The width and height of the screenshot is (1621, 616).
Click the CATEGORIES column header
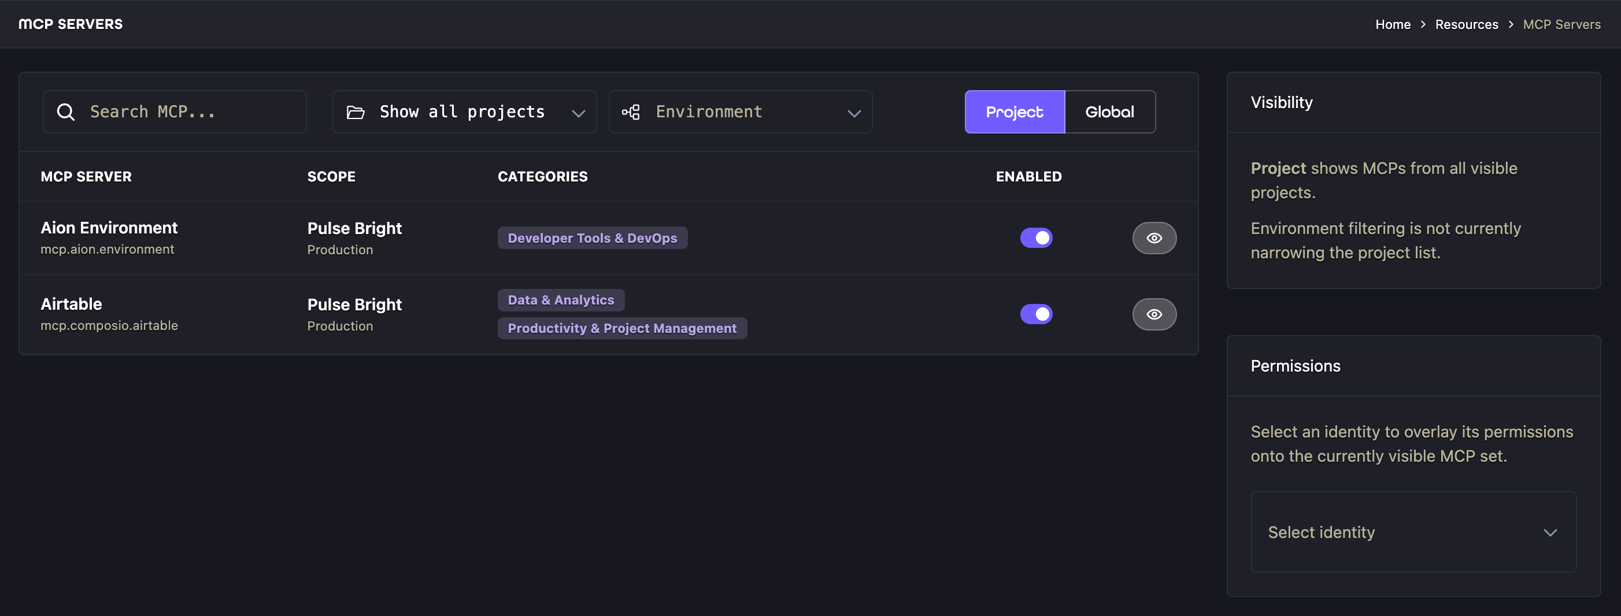(x=542, y=177)
